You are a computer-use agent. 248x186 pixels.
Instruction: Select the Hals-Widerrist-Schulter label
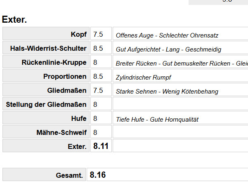point(48,48)
